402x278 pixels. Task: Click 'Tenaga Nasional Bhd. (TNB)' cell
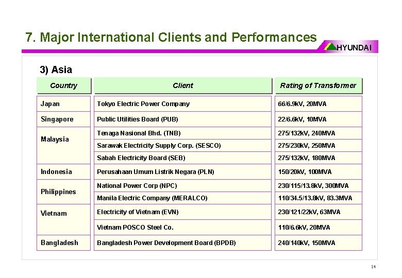click(182, 133)
